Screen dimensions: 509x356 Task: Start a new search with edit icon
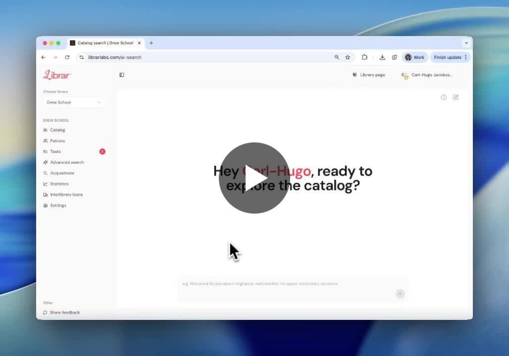(456, 97)
